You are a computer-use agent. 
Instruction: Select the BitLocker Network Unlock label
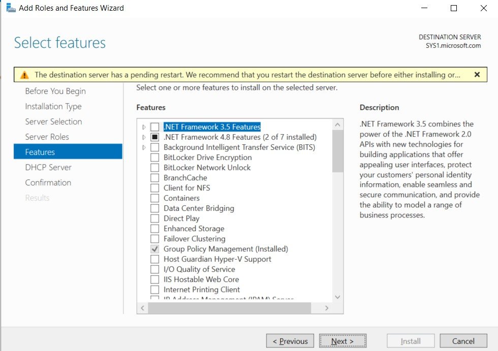tap(207, 168)
